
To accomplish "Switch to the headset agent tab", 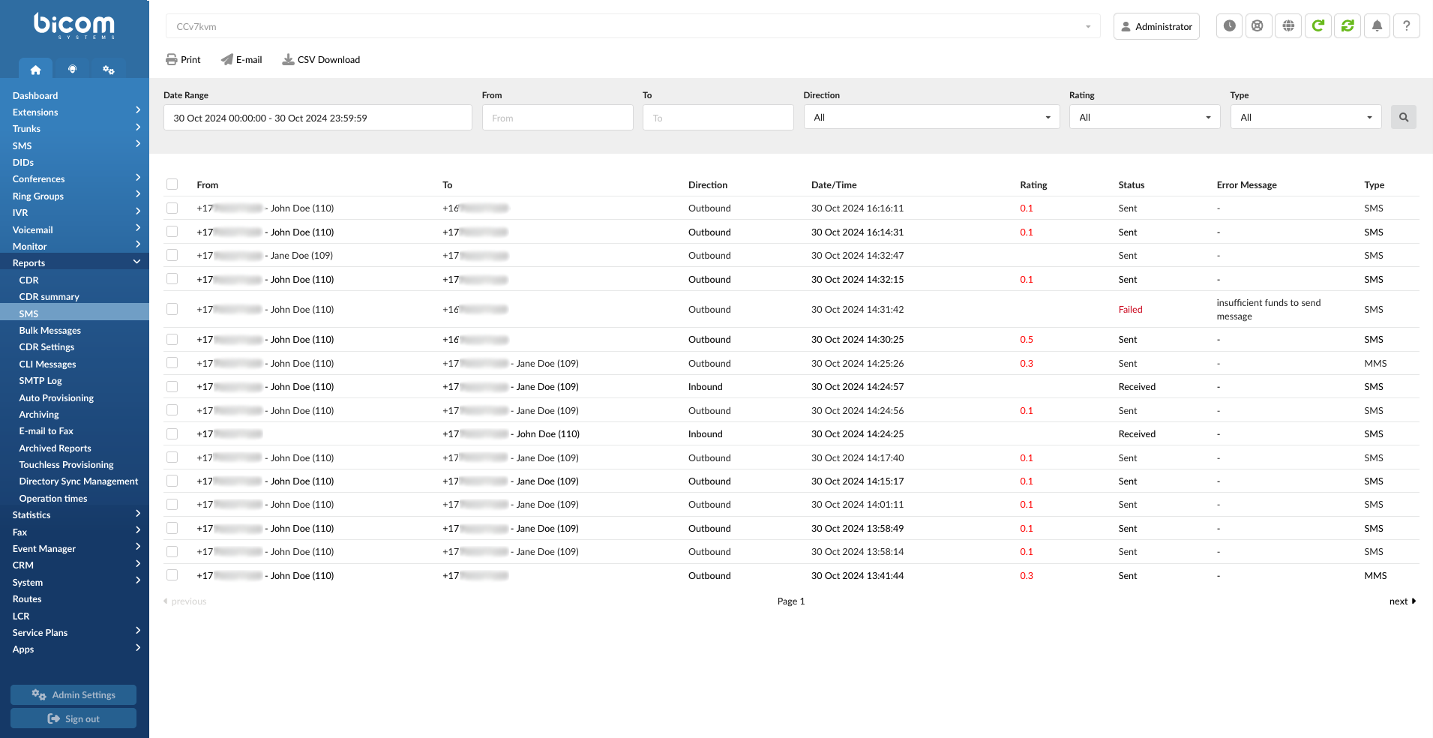I will [x=72, y=69].
